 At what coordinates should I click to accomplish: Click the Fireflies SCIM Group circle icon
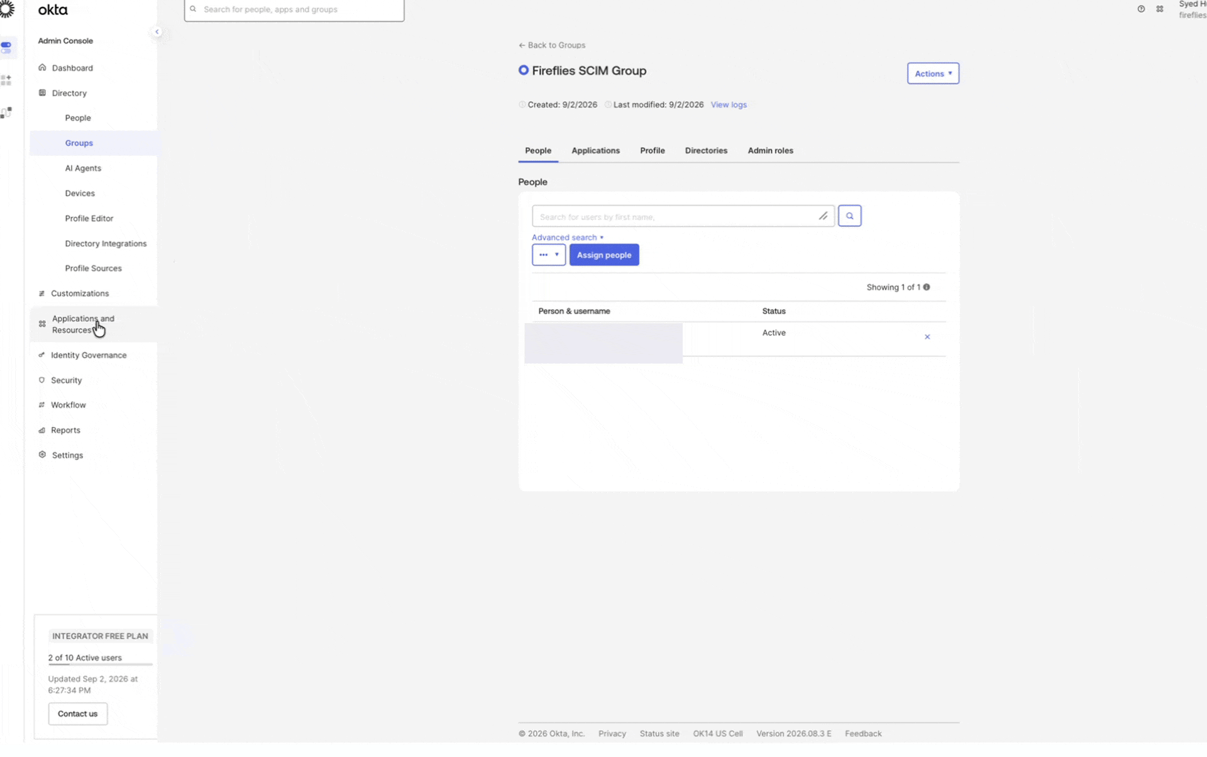pyautogui.click(x=523, y=70)
